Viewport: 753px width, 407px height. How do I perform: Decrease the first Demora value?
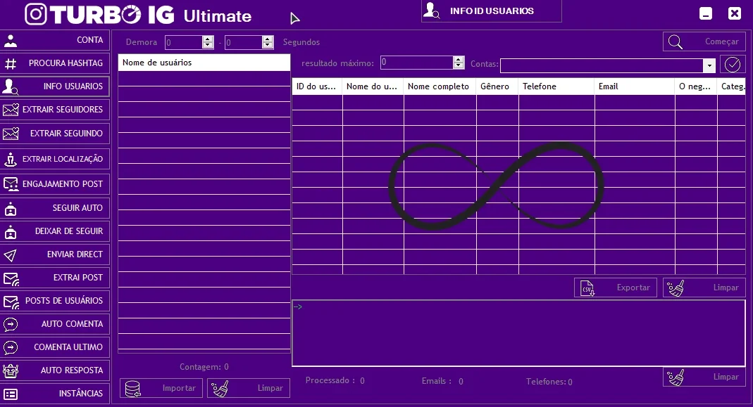(208, 46)
